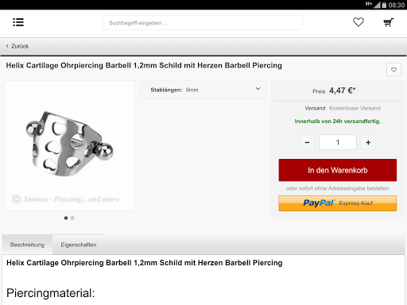Tap the battery icon in status bar
The width and height of the screenshot is (407, 305).
(x=384, y=5)
